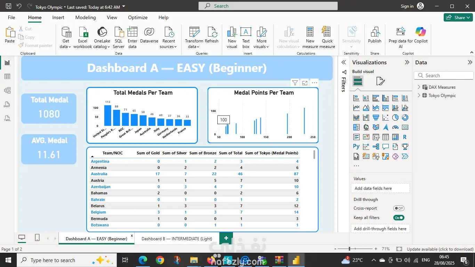Viewport: 475px width, 267px height.
Task: Open the Recent sources dropdown
Action: click(169, 38)
